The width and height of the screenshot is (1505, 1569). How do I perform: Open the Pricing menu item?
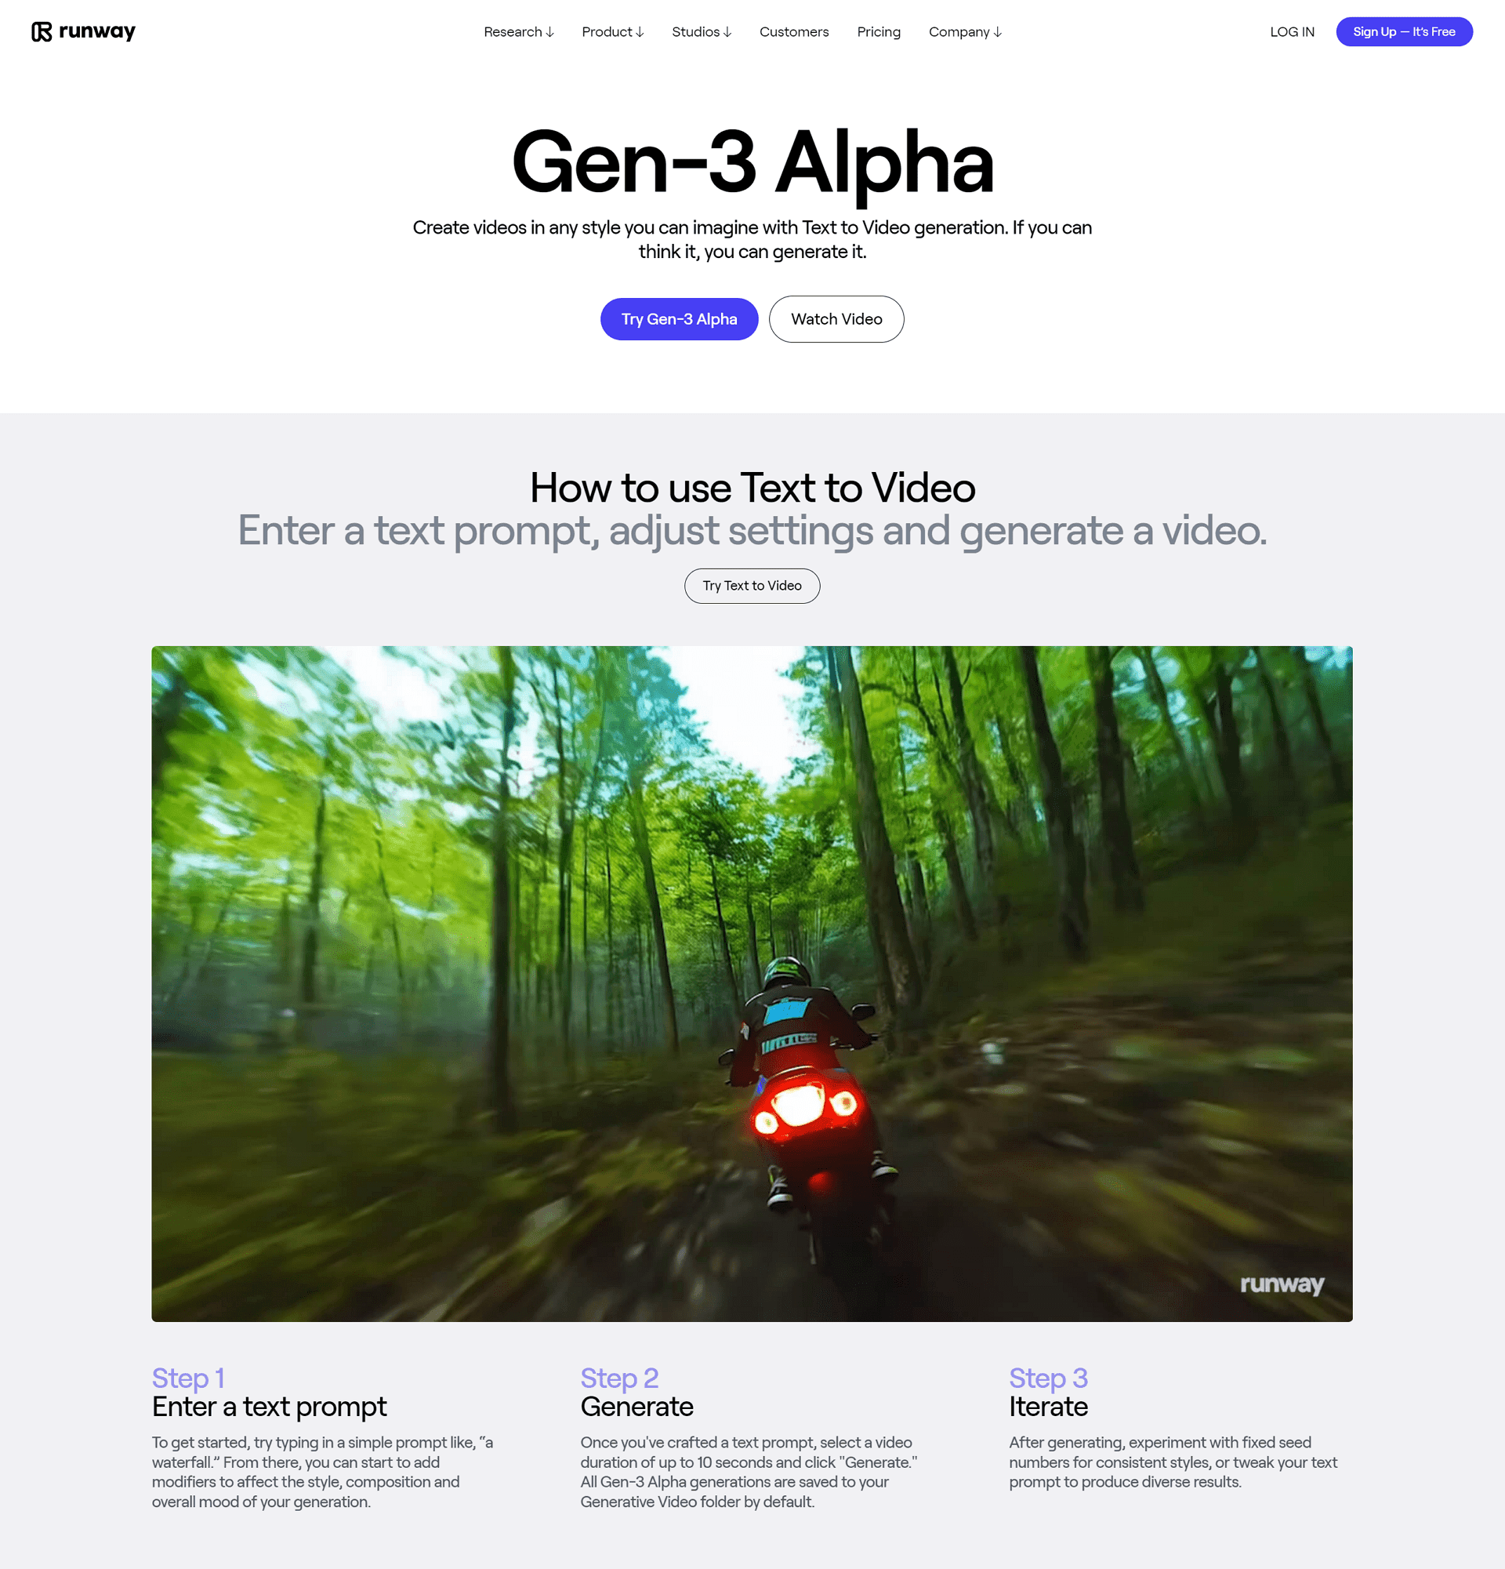(879, 31)
